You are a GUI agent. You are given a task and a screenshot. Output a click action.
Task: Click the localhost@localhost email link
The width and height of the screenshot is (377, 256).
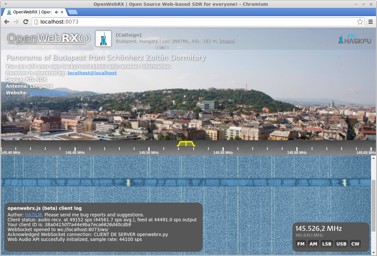point(92,73)
